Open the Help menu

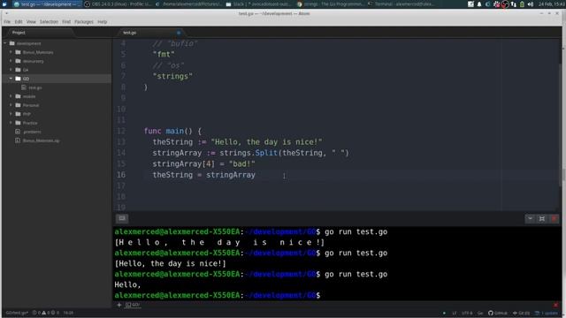(103, 22)
